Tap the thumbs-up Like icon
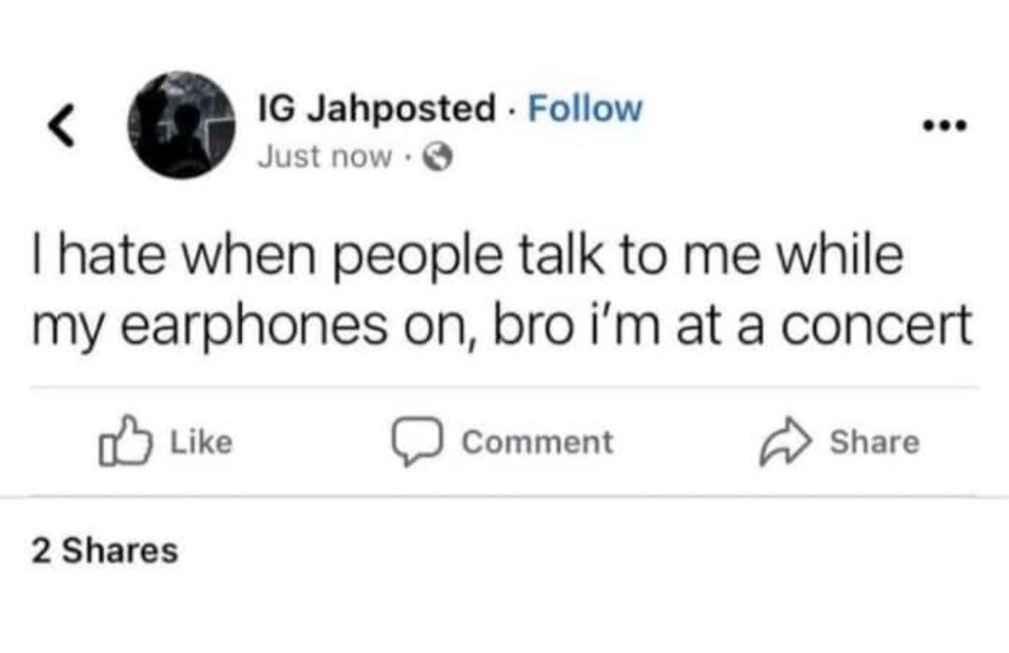 point(125,440)
